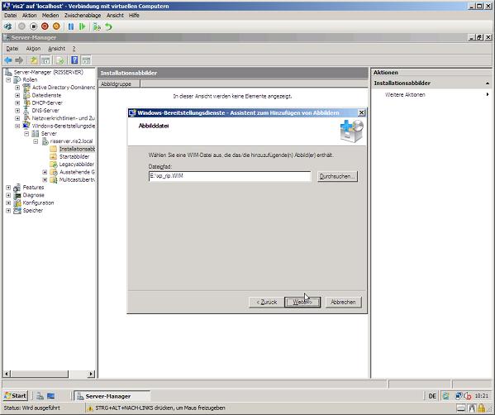
Task: Expand the Ausstehende Geräte node
Action: (x=45, y=172)
